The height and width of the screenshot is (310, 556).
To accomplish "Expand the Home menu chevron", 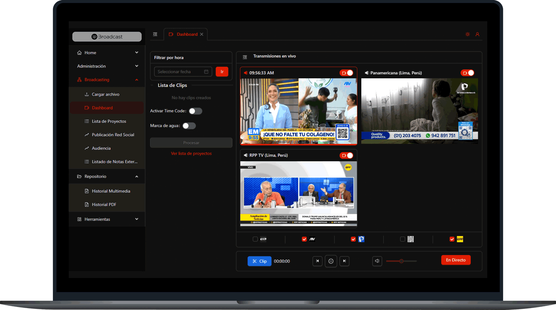I will (137, 53).
